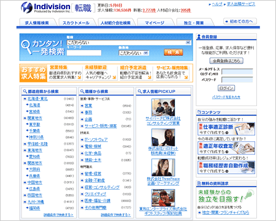Open detailed search under job type list
Viewport: 276px width, 221px height.
coord(116,215)
